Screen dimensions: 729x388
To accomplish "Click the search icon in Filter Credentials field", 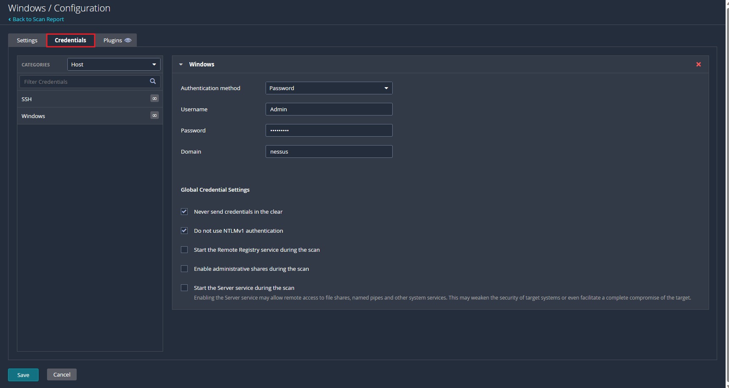I will (x=152, y=81).
